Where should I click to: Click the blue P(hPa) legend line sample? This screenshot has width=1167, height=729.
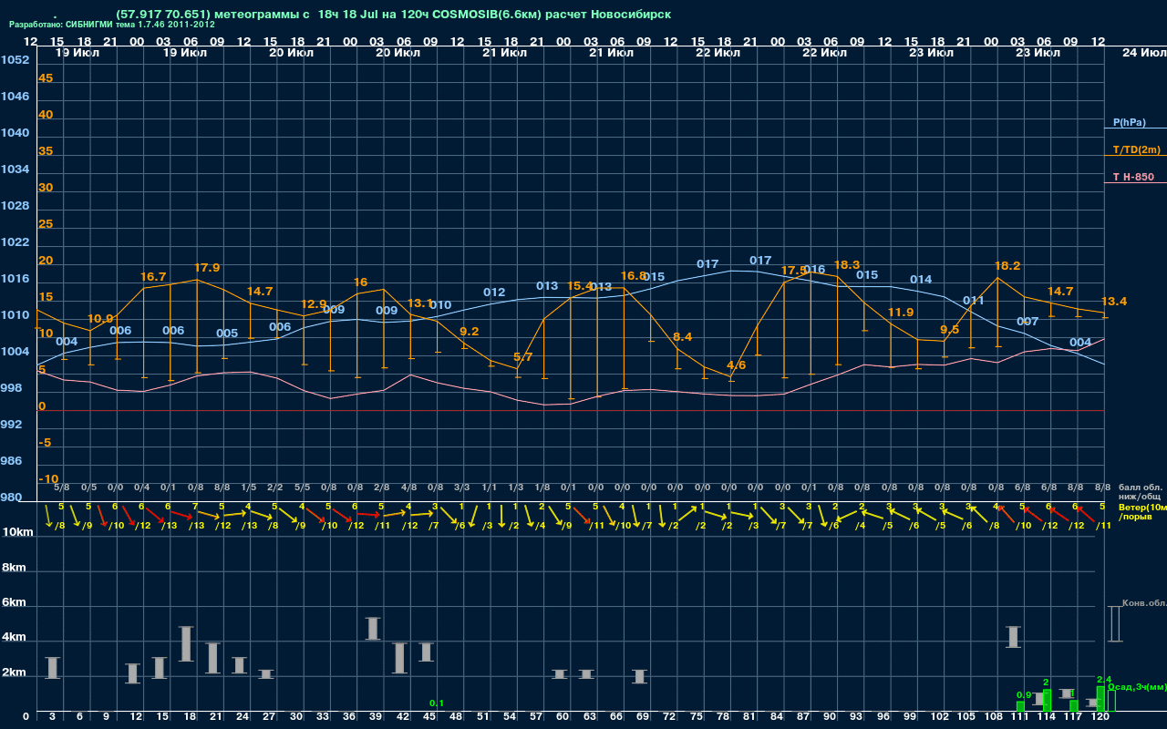1135,129
